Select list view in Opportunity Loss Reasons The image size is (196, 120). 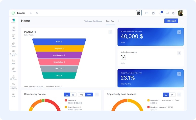click(x=172, y=95)
